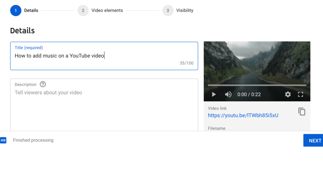Focus the Title input field
Image resolution: width=323 pixels, height=195 pixels.
click(104, 56)
